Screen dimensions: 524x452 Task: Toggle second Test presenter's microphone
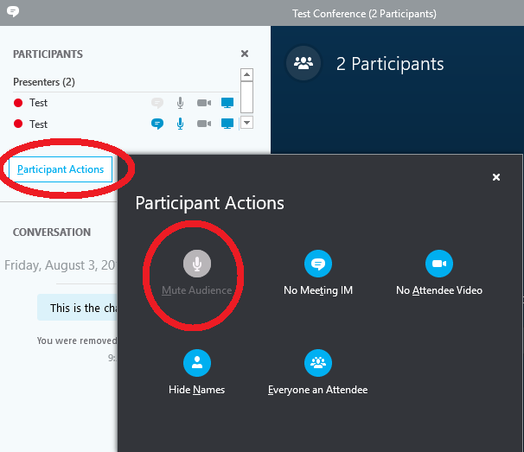(180, 124)
